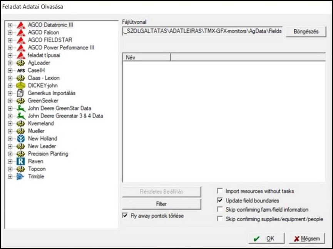Screen dimensions: 333x249
Task: Expand the New Holland tree node
Action: (10, 139)
